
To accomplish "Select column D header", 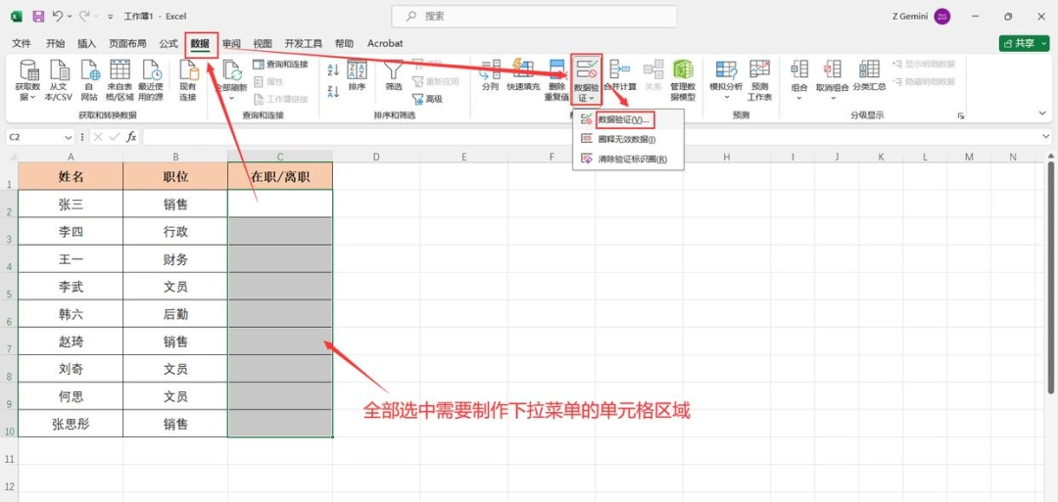I will tap(376, 157).
